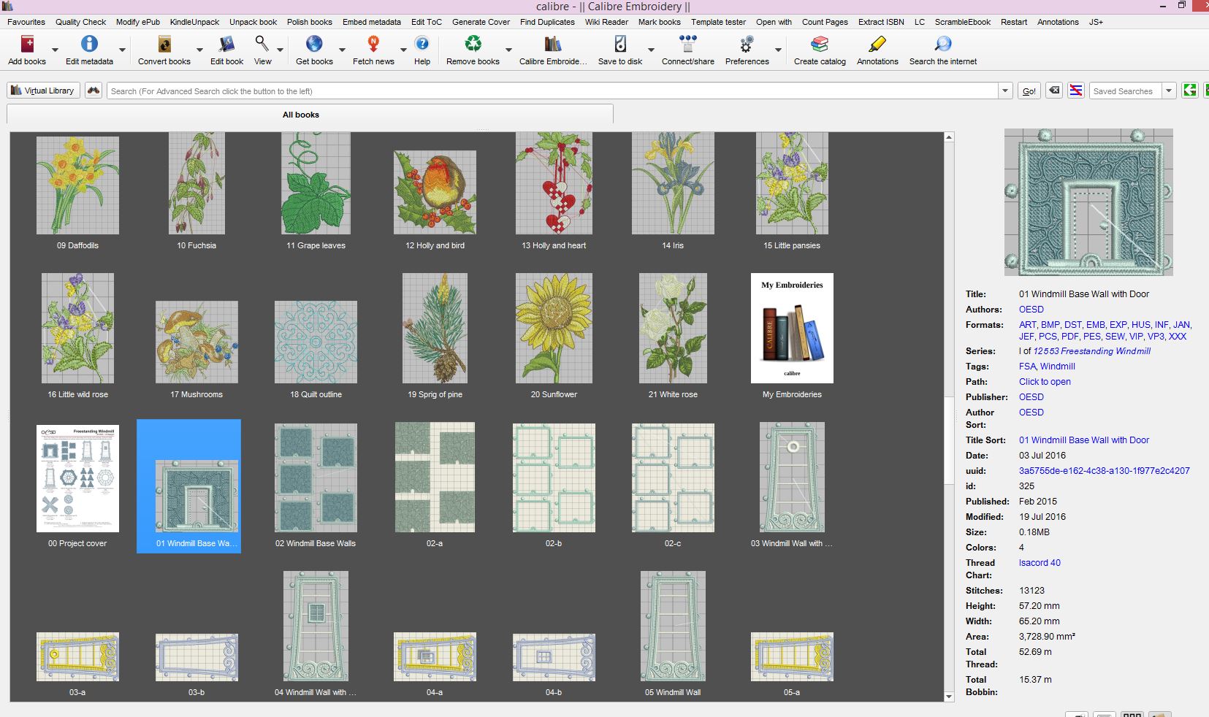1209x717 pixels.
Task: Click the 'Click to open' path link
Action: pyautogui.click(x=1045, y=382)
